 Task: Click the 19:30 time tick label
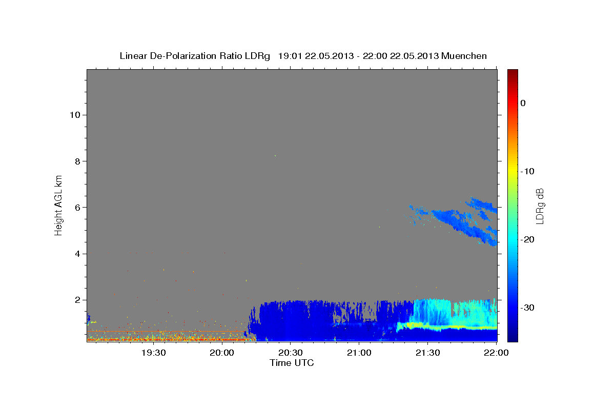click(153, 353)
